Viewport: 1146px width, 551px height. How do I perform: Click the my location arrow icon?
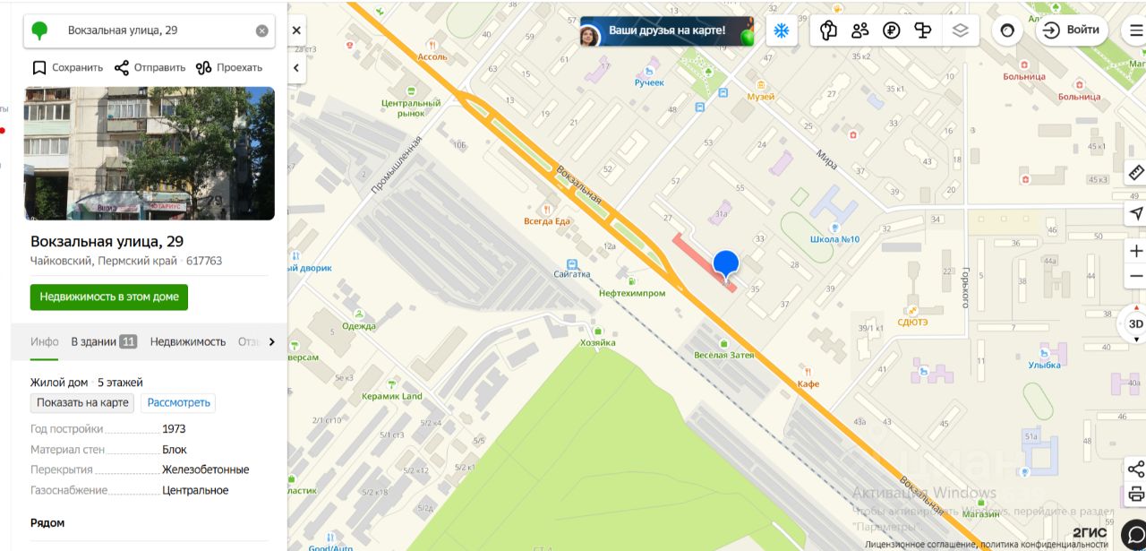[1136, 213]
